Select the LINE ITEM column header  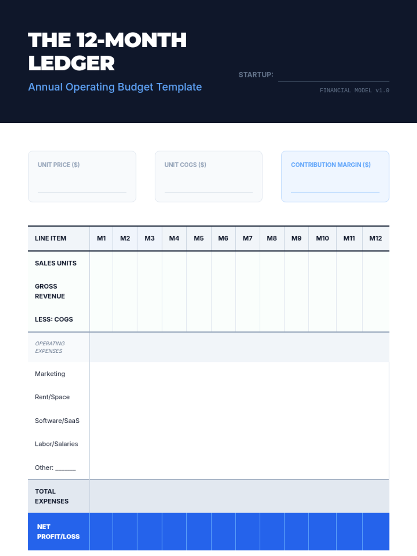(51, 238)
